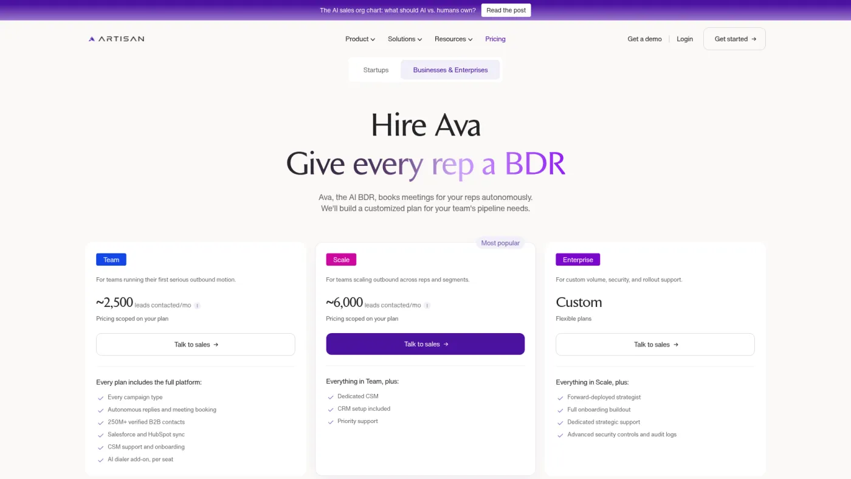The width and height of the screenshot is (851, 479).
Task: Click the 'Custom' price heading
Action: (x=579, y=302)
